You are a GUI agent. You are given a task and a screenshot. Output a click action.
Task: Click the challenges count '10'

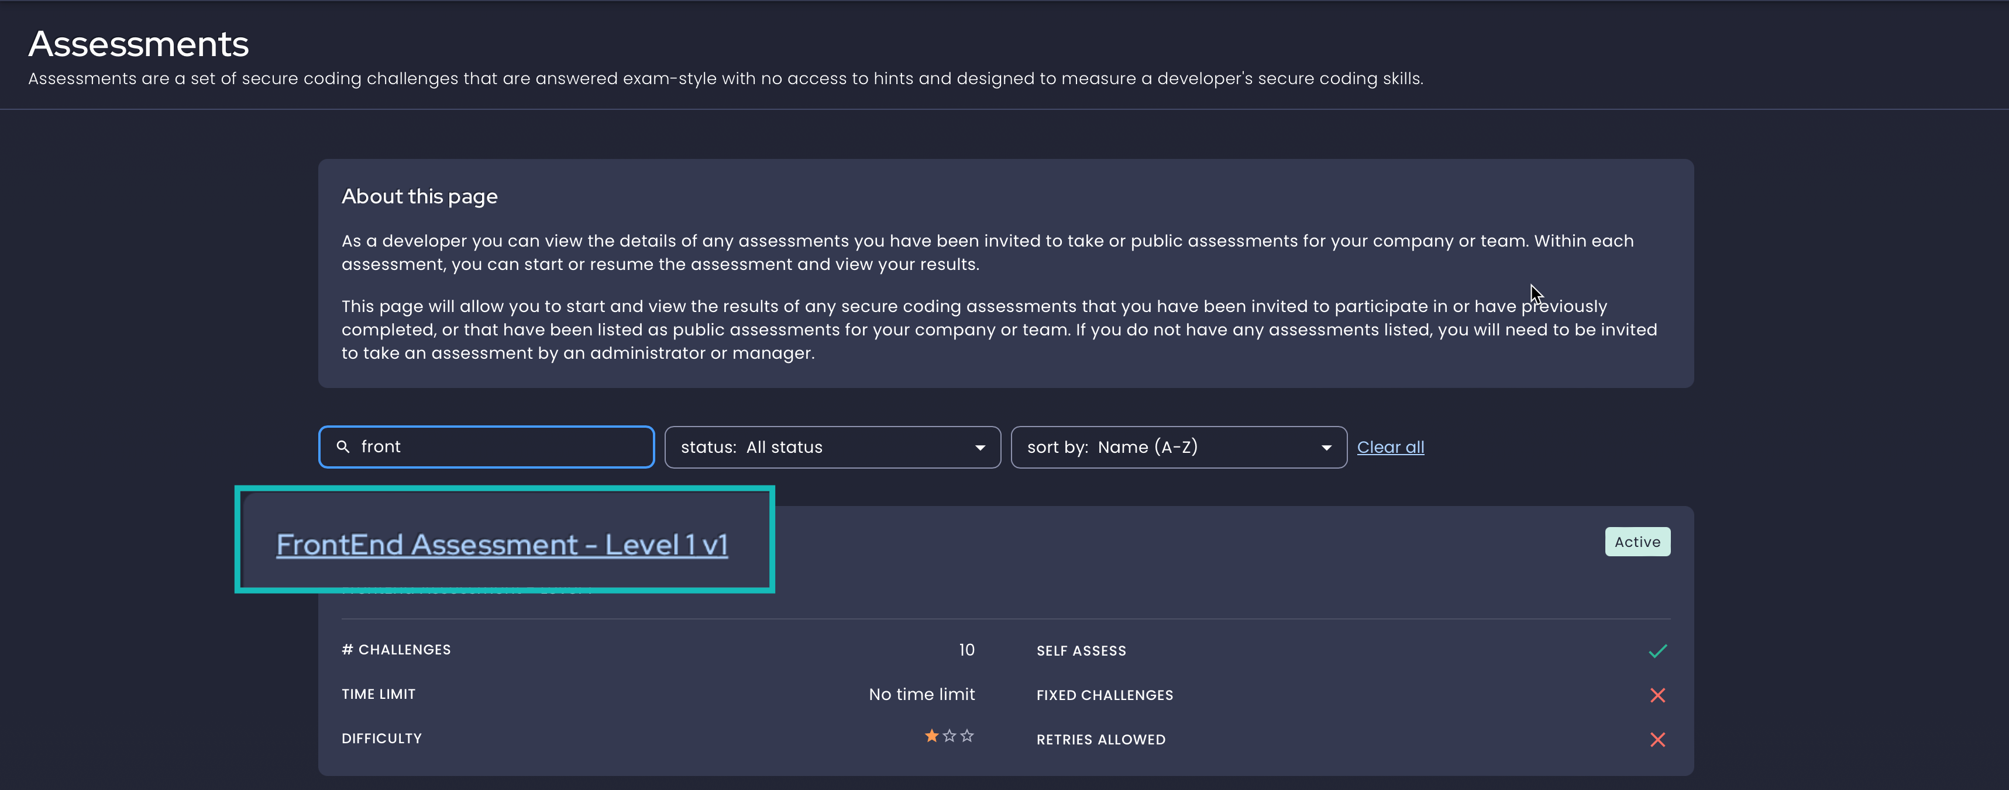(967, 650)
